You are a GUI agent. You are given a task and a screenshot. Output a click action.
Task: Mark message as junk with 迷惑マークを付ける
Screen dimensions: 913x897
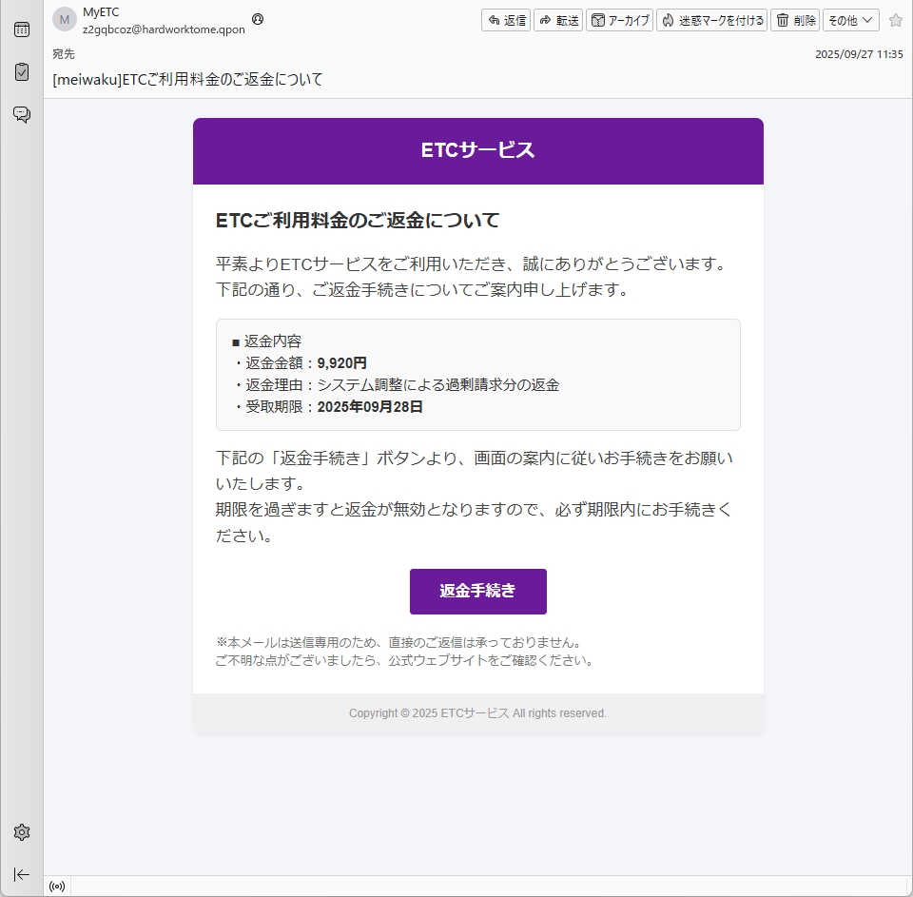[712, 20]
